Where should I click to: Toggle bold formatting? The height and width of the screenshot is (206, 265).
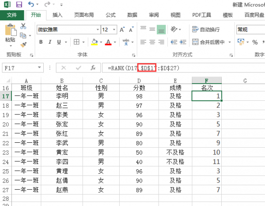(41, 42)
